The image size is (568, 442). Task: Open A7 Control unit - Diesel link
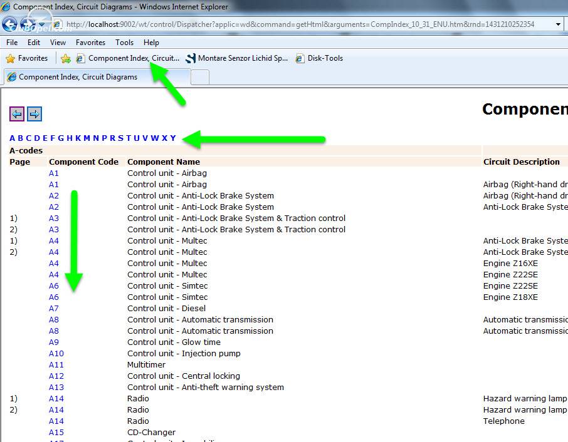[x=54, y=309]
